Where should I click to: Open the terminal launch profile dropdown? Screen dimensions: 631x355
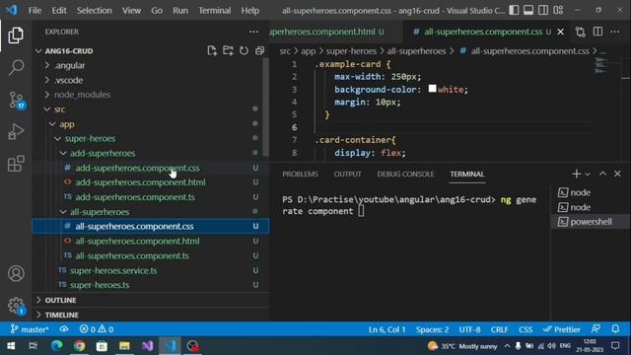point(588,175)
